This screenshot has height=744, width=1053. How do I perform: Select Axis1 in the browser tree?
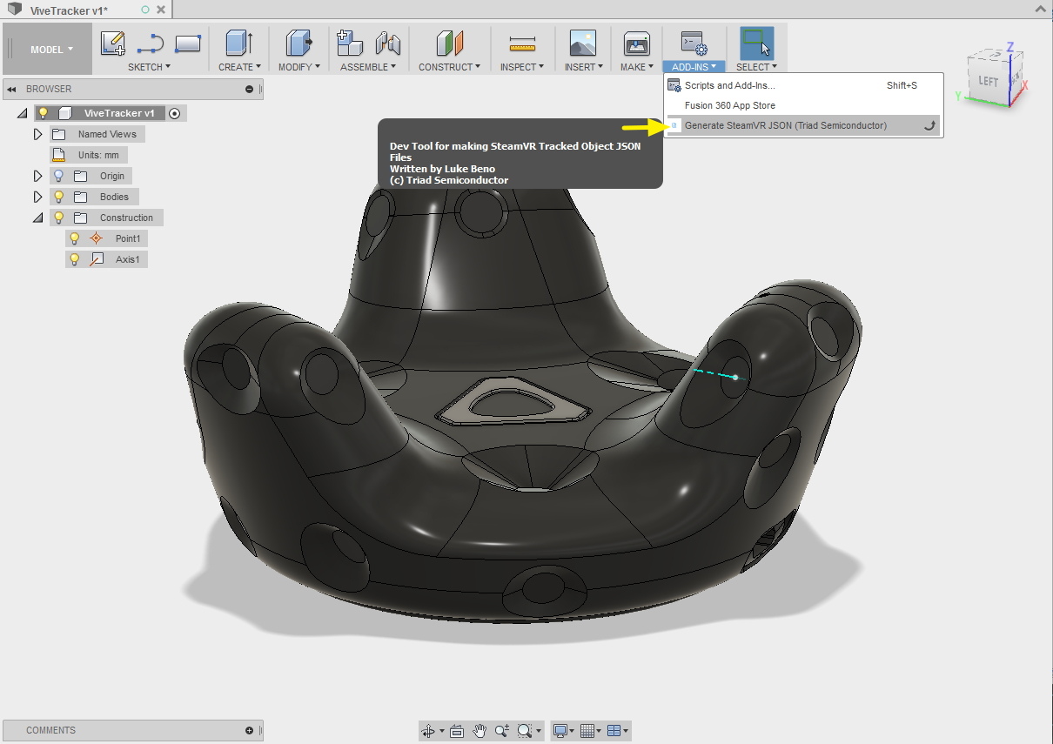click(x=128, y=259)
